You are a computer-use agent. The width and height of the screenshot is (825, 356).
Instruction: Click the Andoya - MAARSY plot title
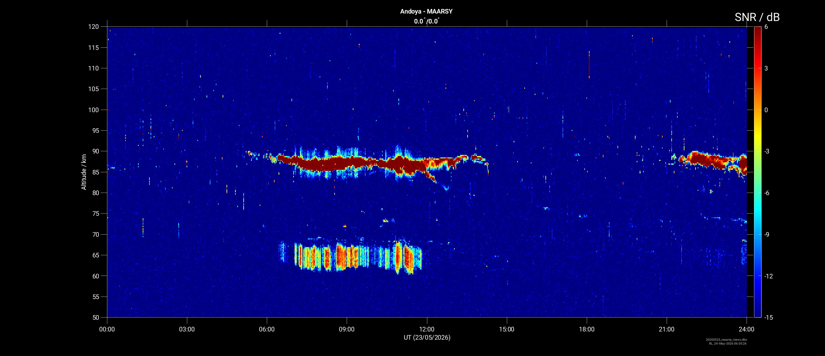(x=426, y=11)
